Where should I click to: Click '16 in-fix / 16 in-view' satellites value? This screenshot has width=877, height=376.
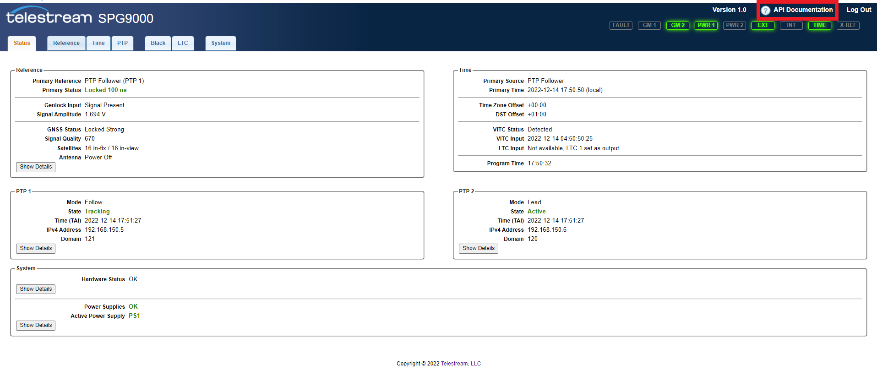click(x=112, y=148)
